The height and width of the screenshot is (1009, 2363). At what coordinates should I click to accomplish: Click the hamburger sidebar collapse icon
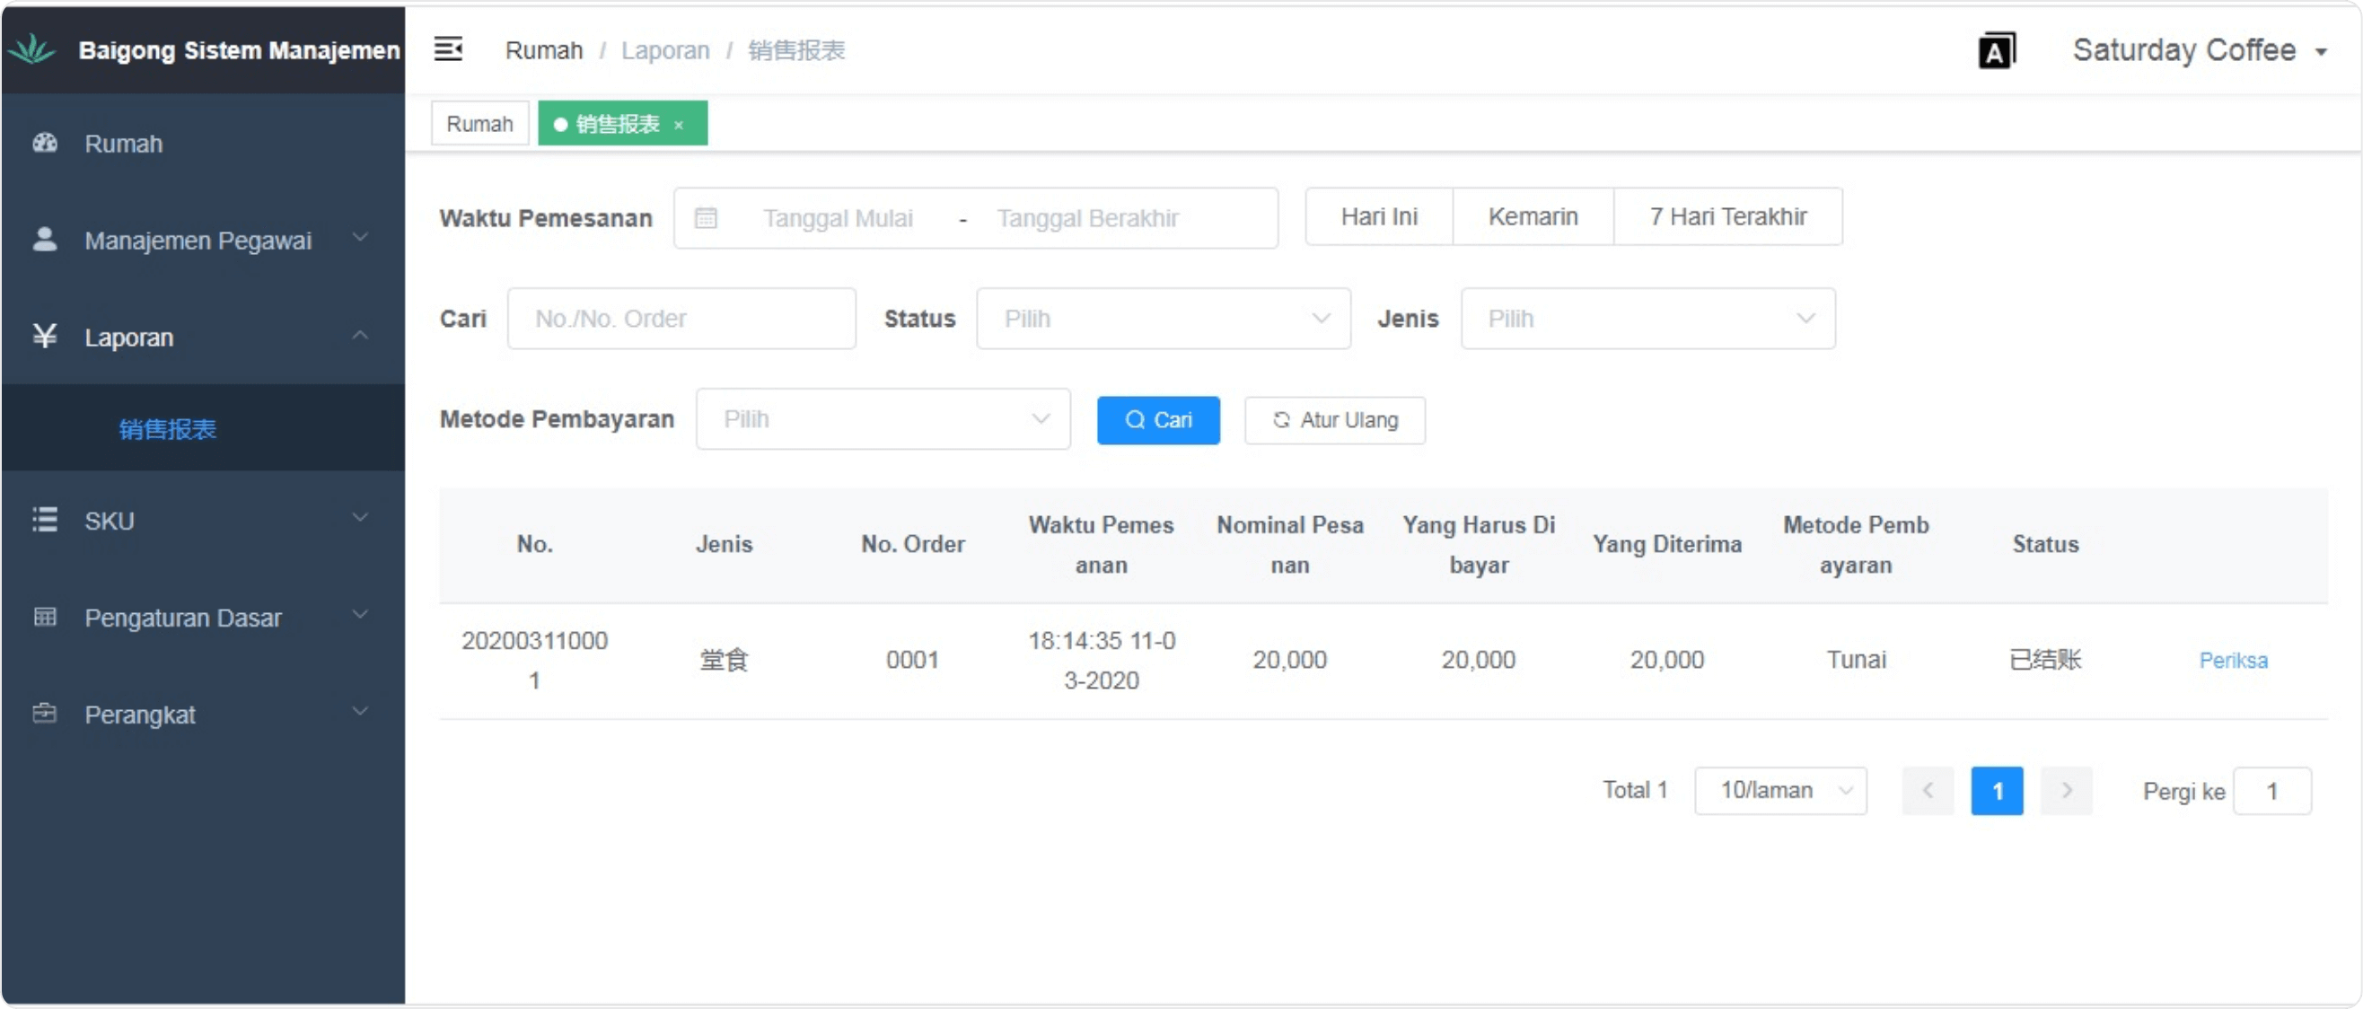pos(448,48)
